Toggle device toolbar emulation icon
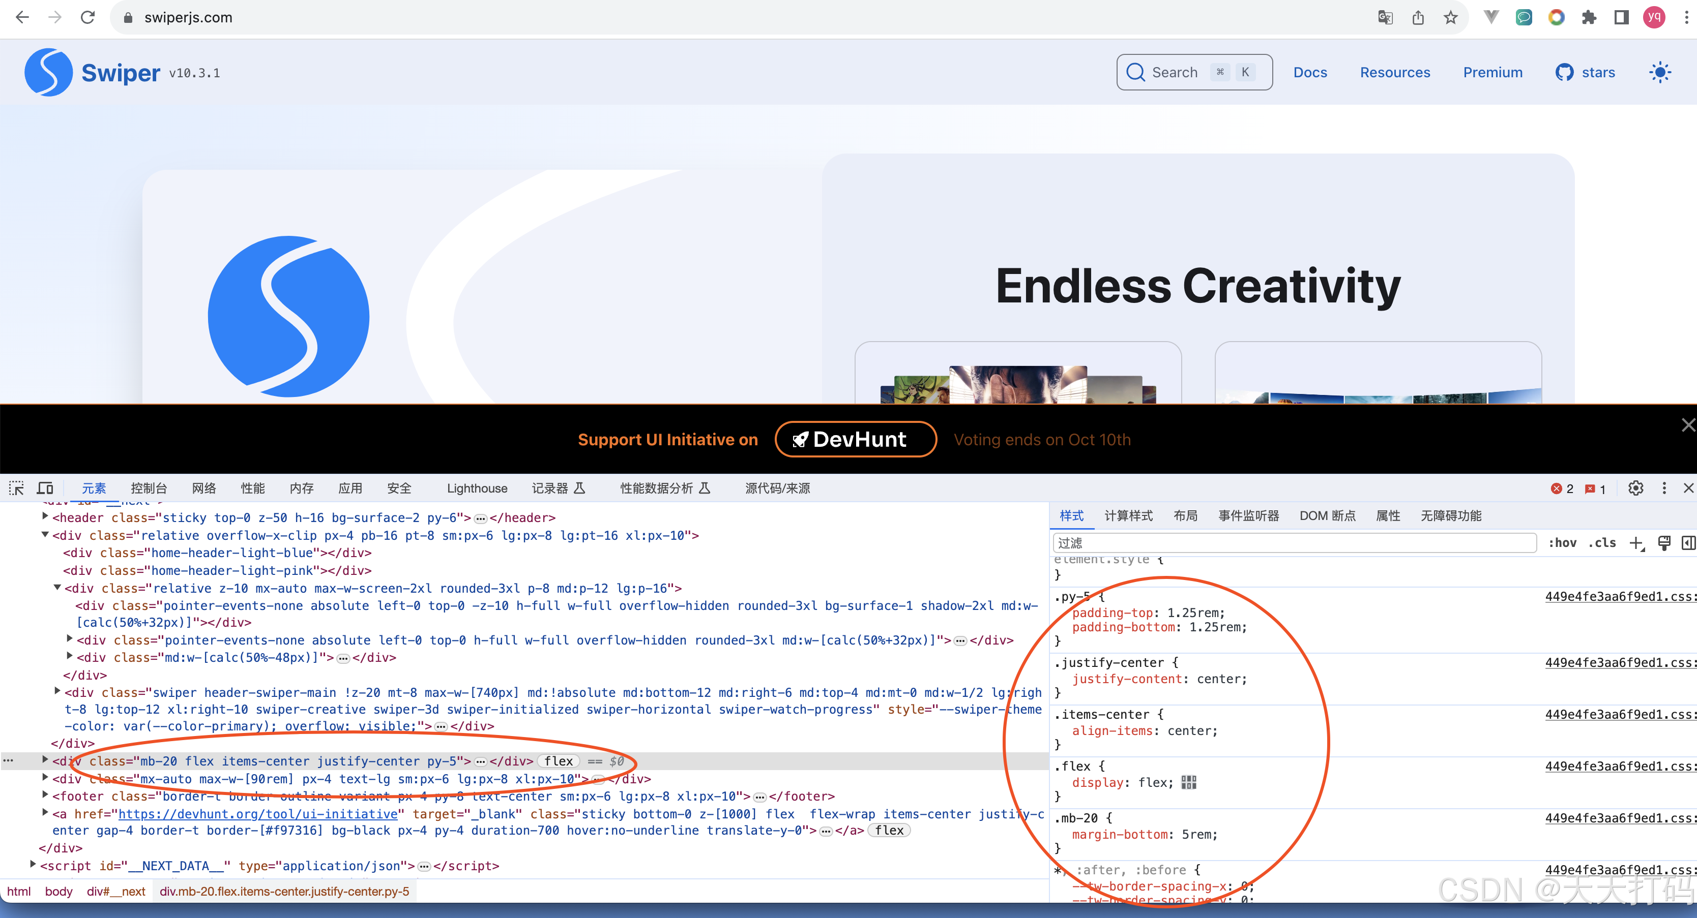Viewport: 1697px width, 918px height. point(45,488)
